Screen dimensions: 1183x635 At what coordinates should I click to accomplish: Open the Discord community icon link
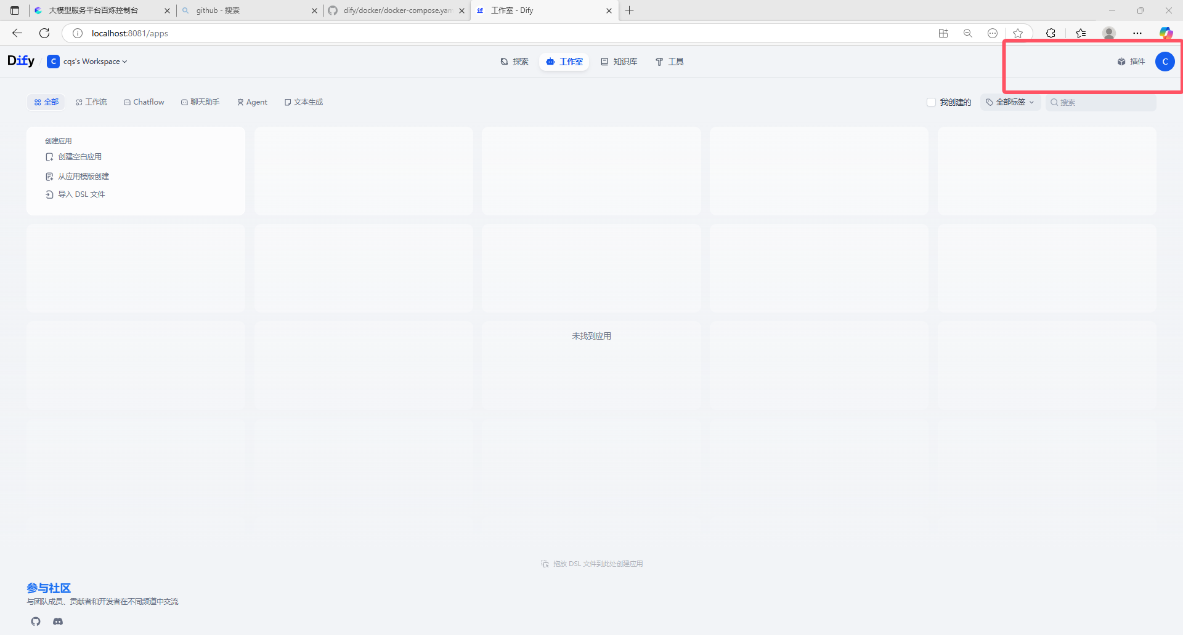58,621
